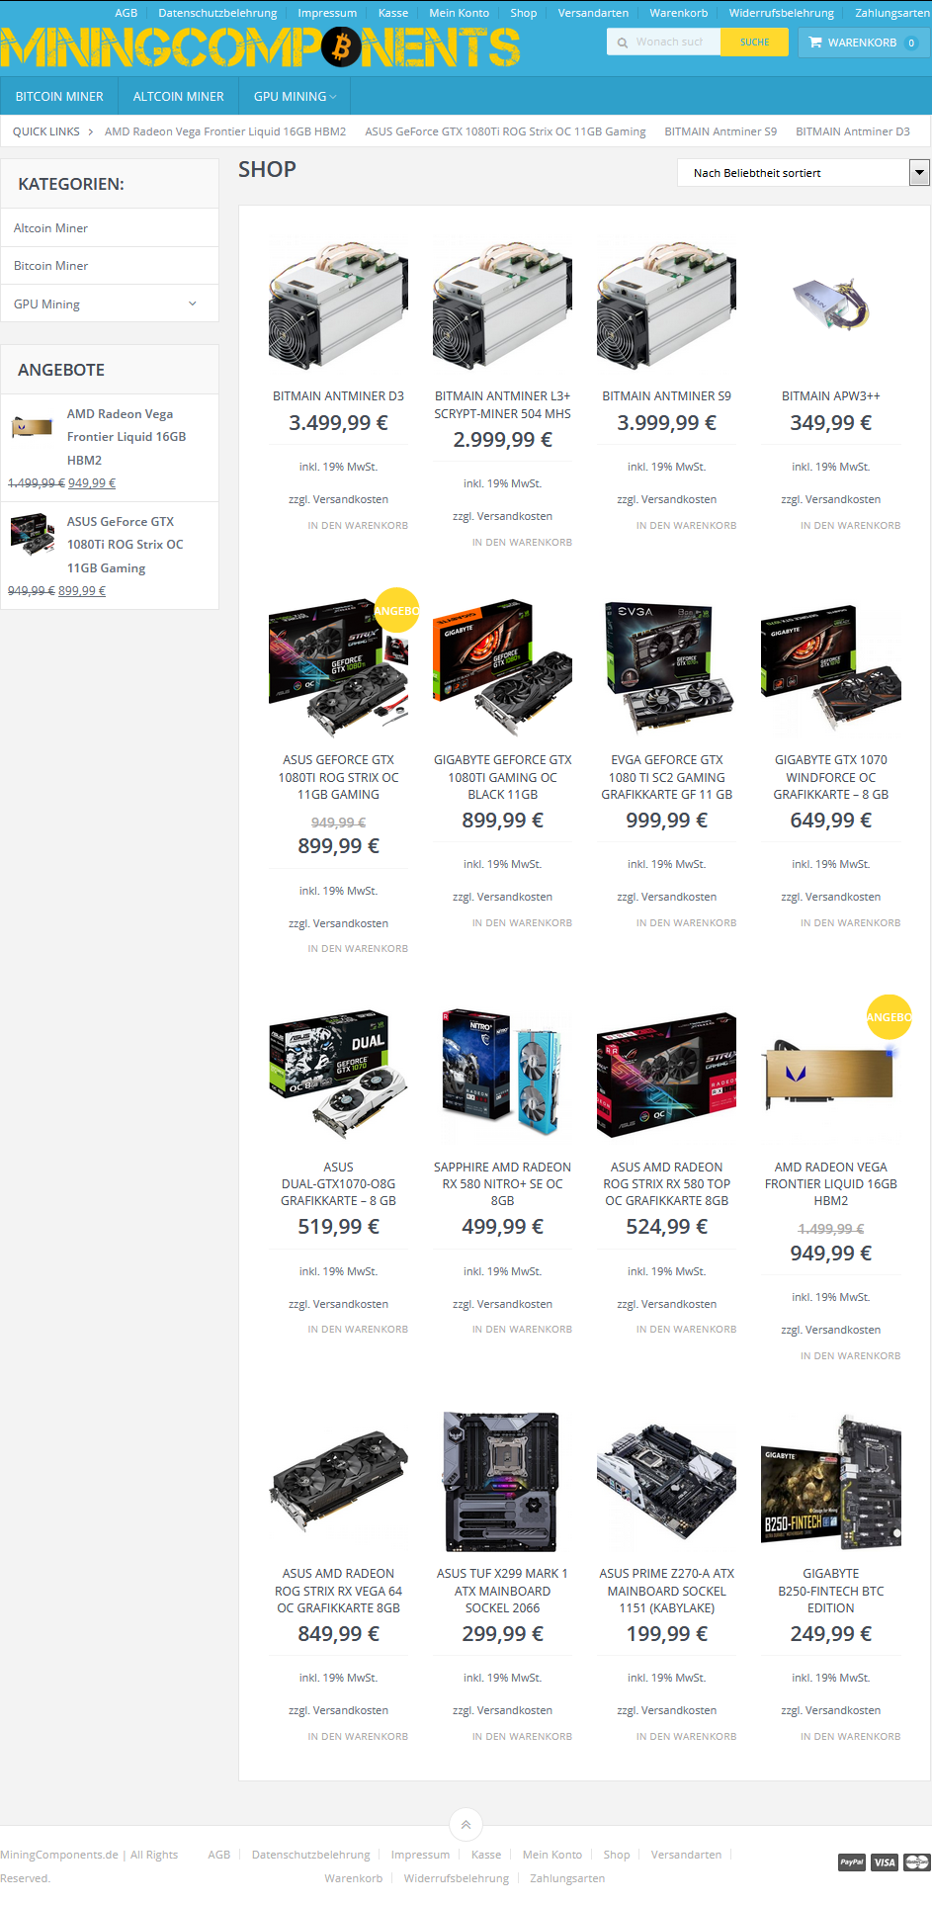Select Altcoin Miner in Kategorien sidebar
932x1905 pixels.
click(50, 228)
